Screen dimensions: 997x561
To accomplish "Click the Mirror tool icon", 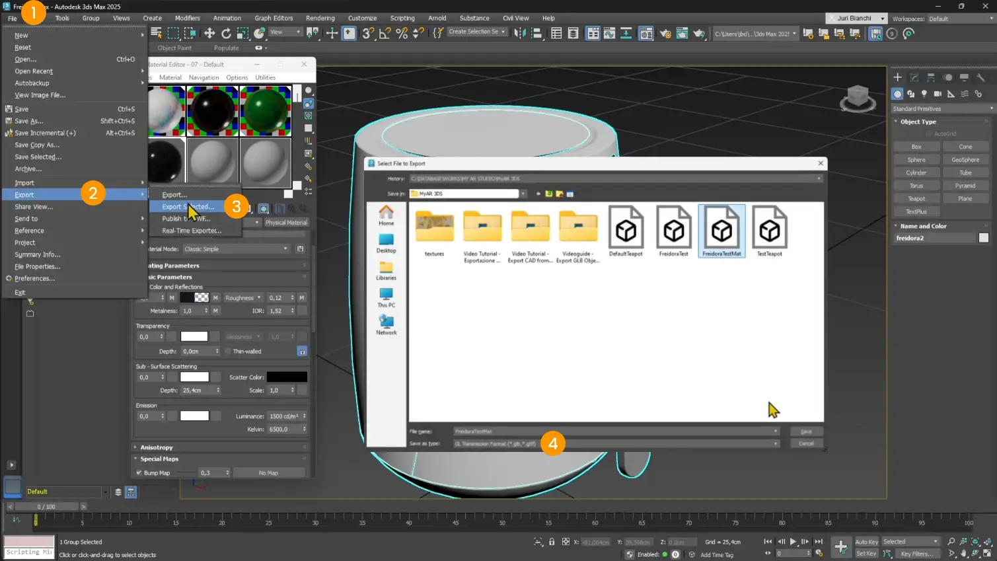I will point(520,33).
